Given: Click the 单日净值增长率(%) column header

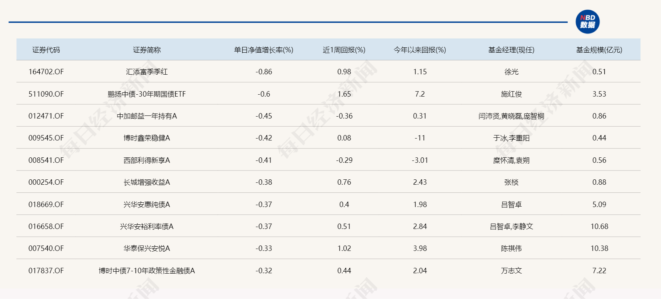Looking at the screenshot, I should tap(264, 50).
